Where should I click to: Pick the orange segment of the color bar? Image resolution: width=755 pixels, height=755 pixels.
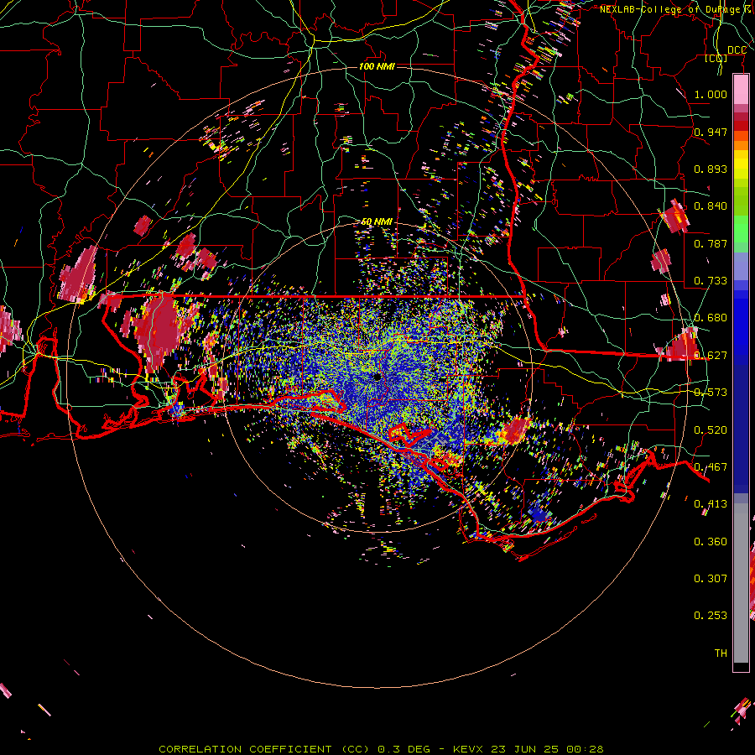point(741,145)
